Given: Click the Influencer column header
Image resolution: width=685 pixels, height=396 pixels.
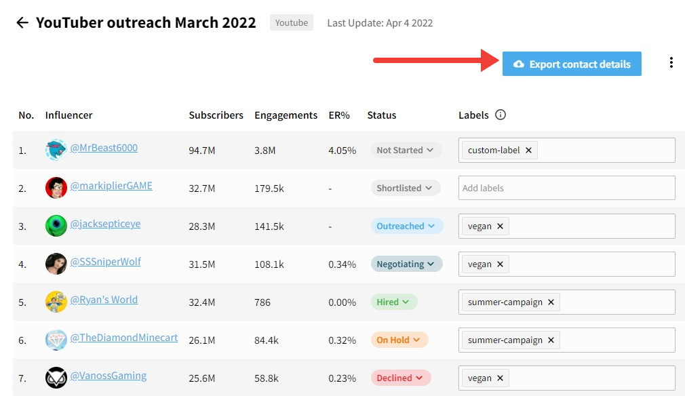Looking at the screenshot, I should pyautogui.click(x=68, y=115).
